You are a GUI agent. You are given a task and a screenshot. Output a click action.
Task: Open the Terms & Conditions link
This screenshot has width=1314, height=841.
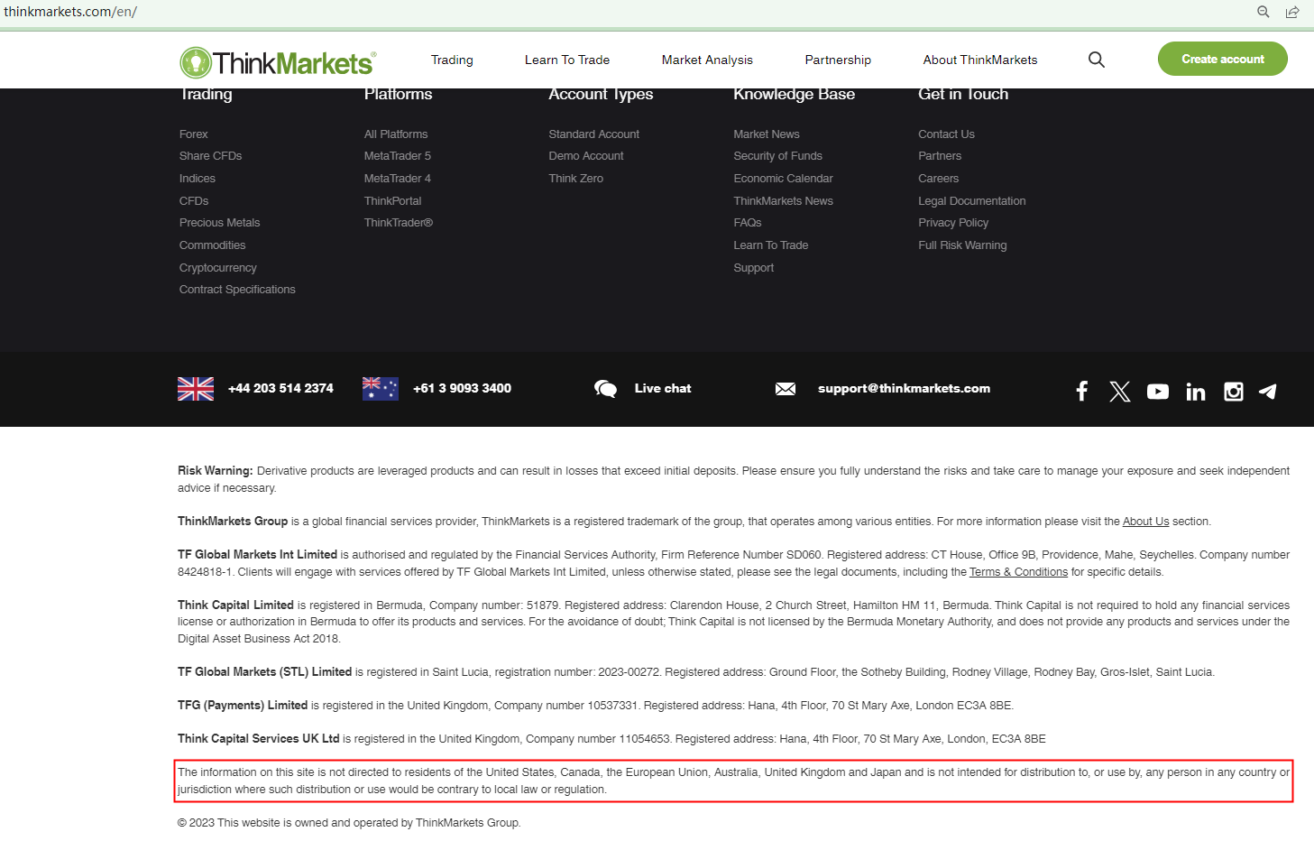coord(1017,571)
